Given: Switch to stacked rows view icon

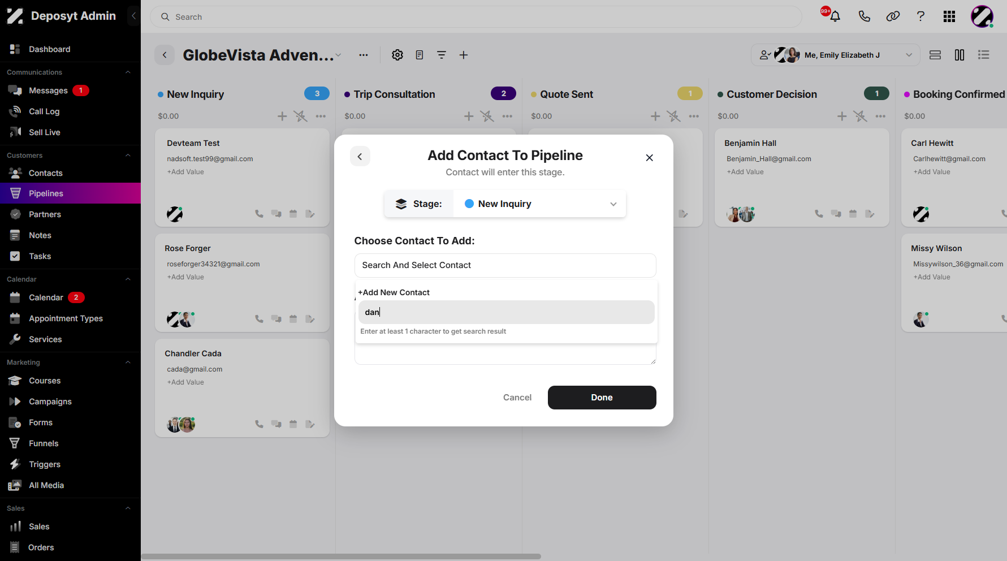Looking at the screenshot, I should point(935,55).
